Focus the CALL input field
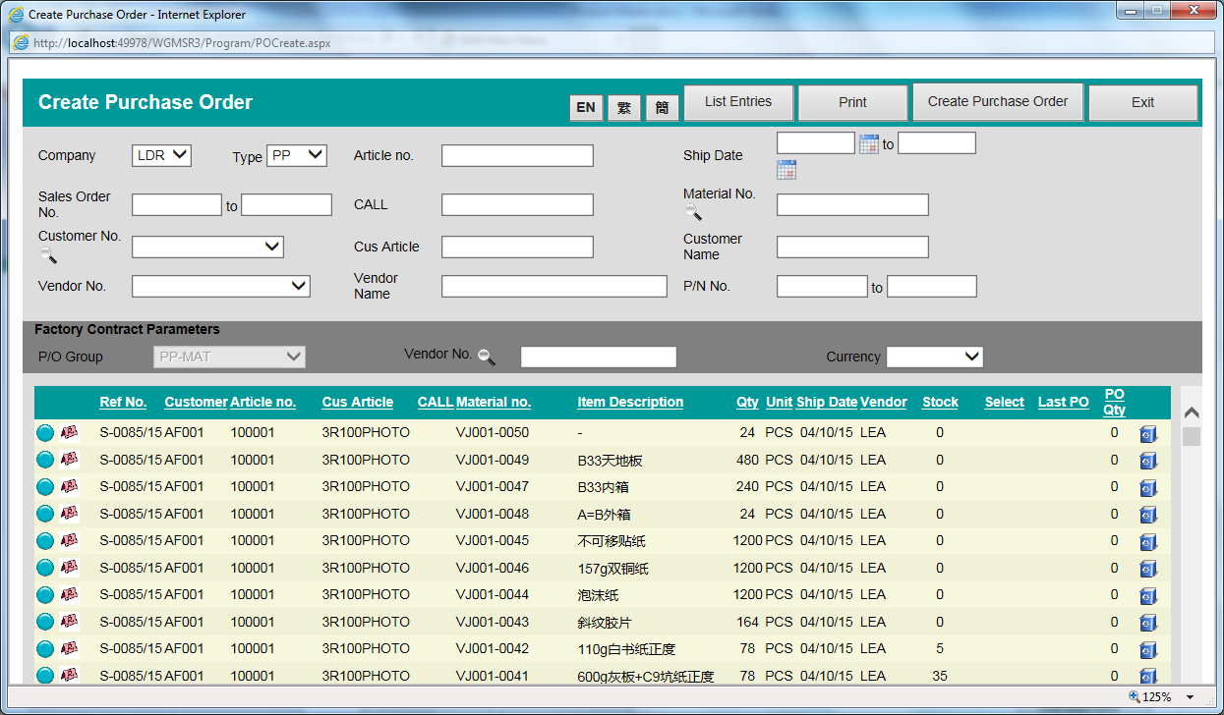 point(517,204)
